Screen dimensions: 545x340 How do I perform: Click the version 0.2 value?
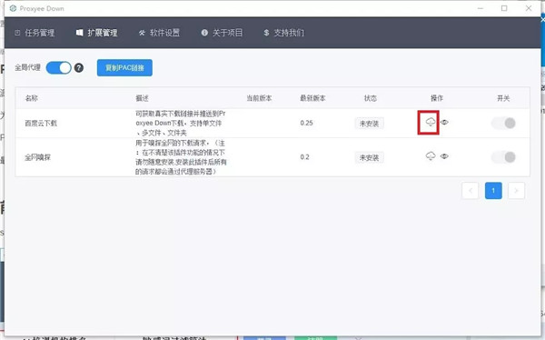coord(305,157)
